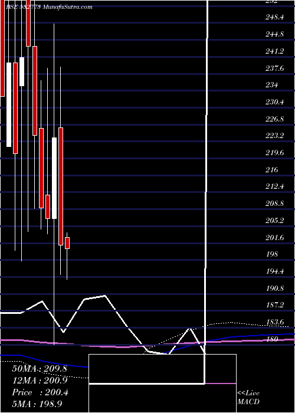295x413 pixels.
Task: Click the 194.4 price axis label
Action: (274, 271)
